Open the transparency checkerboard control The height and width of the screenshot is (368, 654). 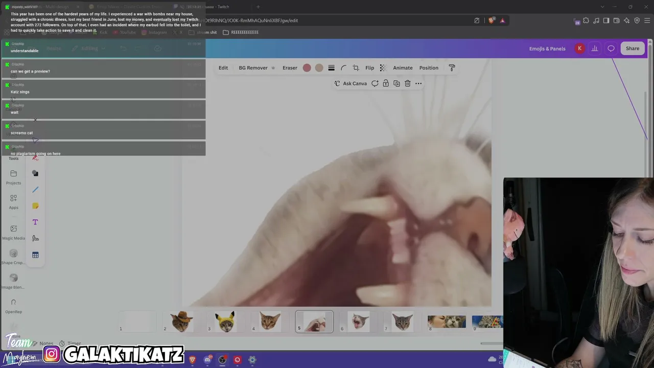[x=382, y=68]
